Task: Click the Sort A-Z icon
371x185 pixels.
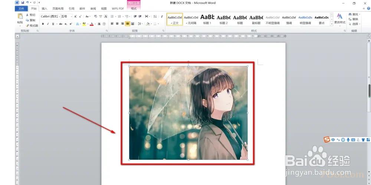Action: pos(155,16)
